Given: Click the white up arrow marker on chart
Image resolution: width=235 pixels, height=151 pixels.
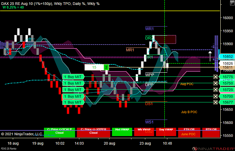Looking at the screenshot, I should 210,56.
